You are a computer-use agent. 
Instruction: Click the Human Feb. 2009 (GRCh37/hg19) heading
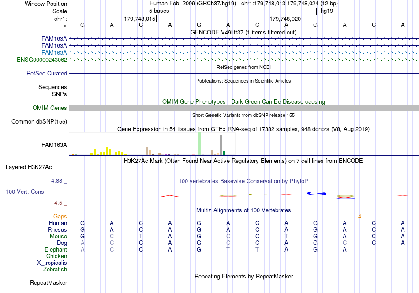pyautogui.click(x=193, y=4)
